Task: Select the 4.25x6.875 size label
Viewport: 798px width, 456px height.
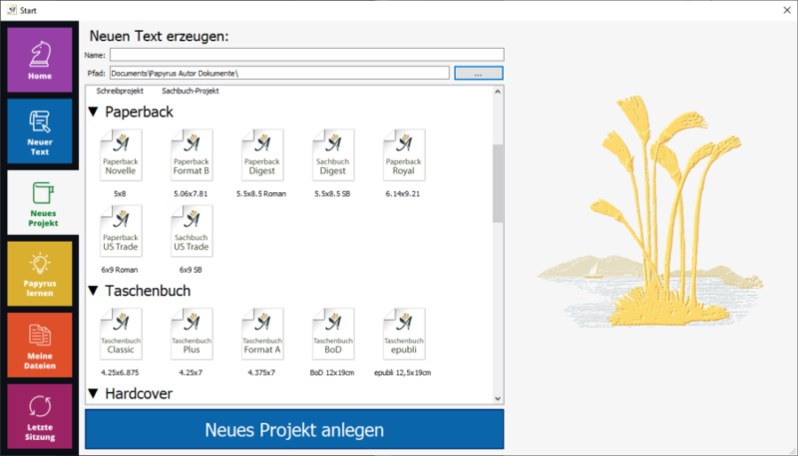Action: click(120, 372)
